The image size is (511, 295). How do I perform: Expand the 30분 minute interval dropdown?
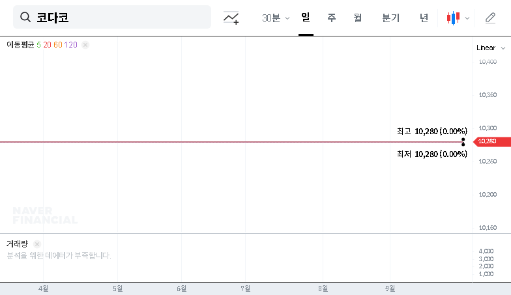point(276,18)
